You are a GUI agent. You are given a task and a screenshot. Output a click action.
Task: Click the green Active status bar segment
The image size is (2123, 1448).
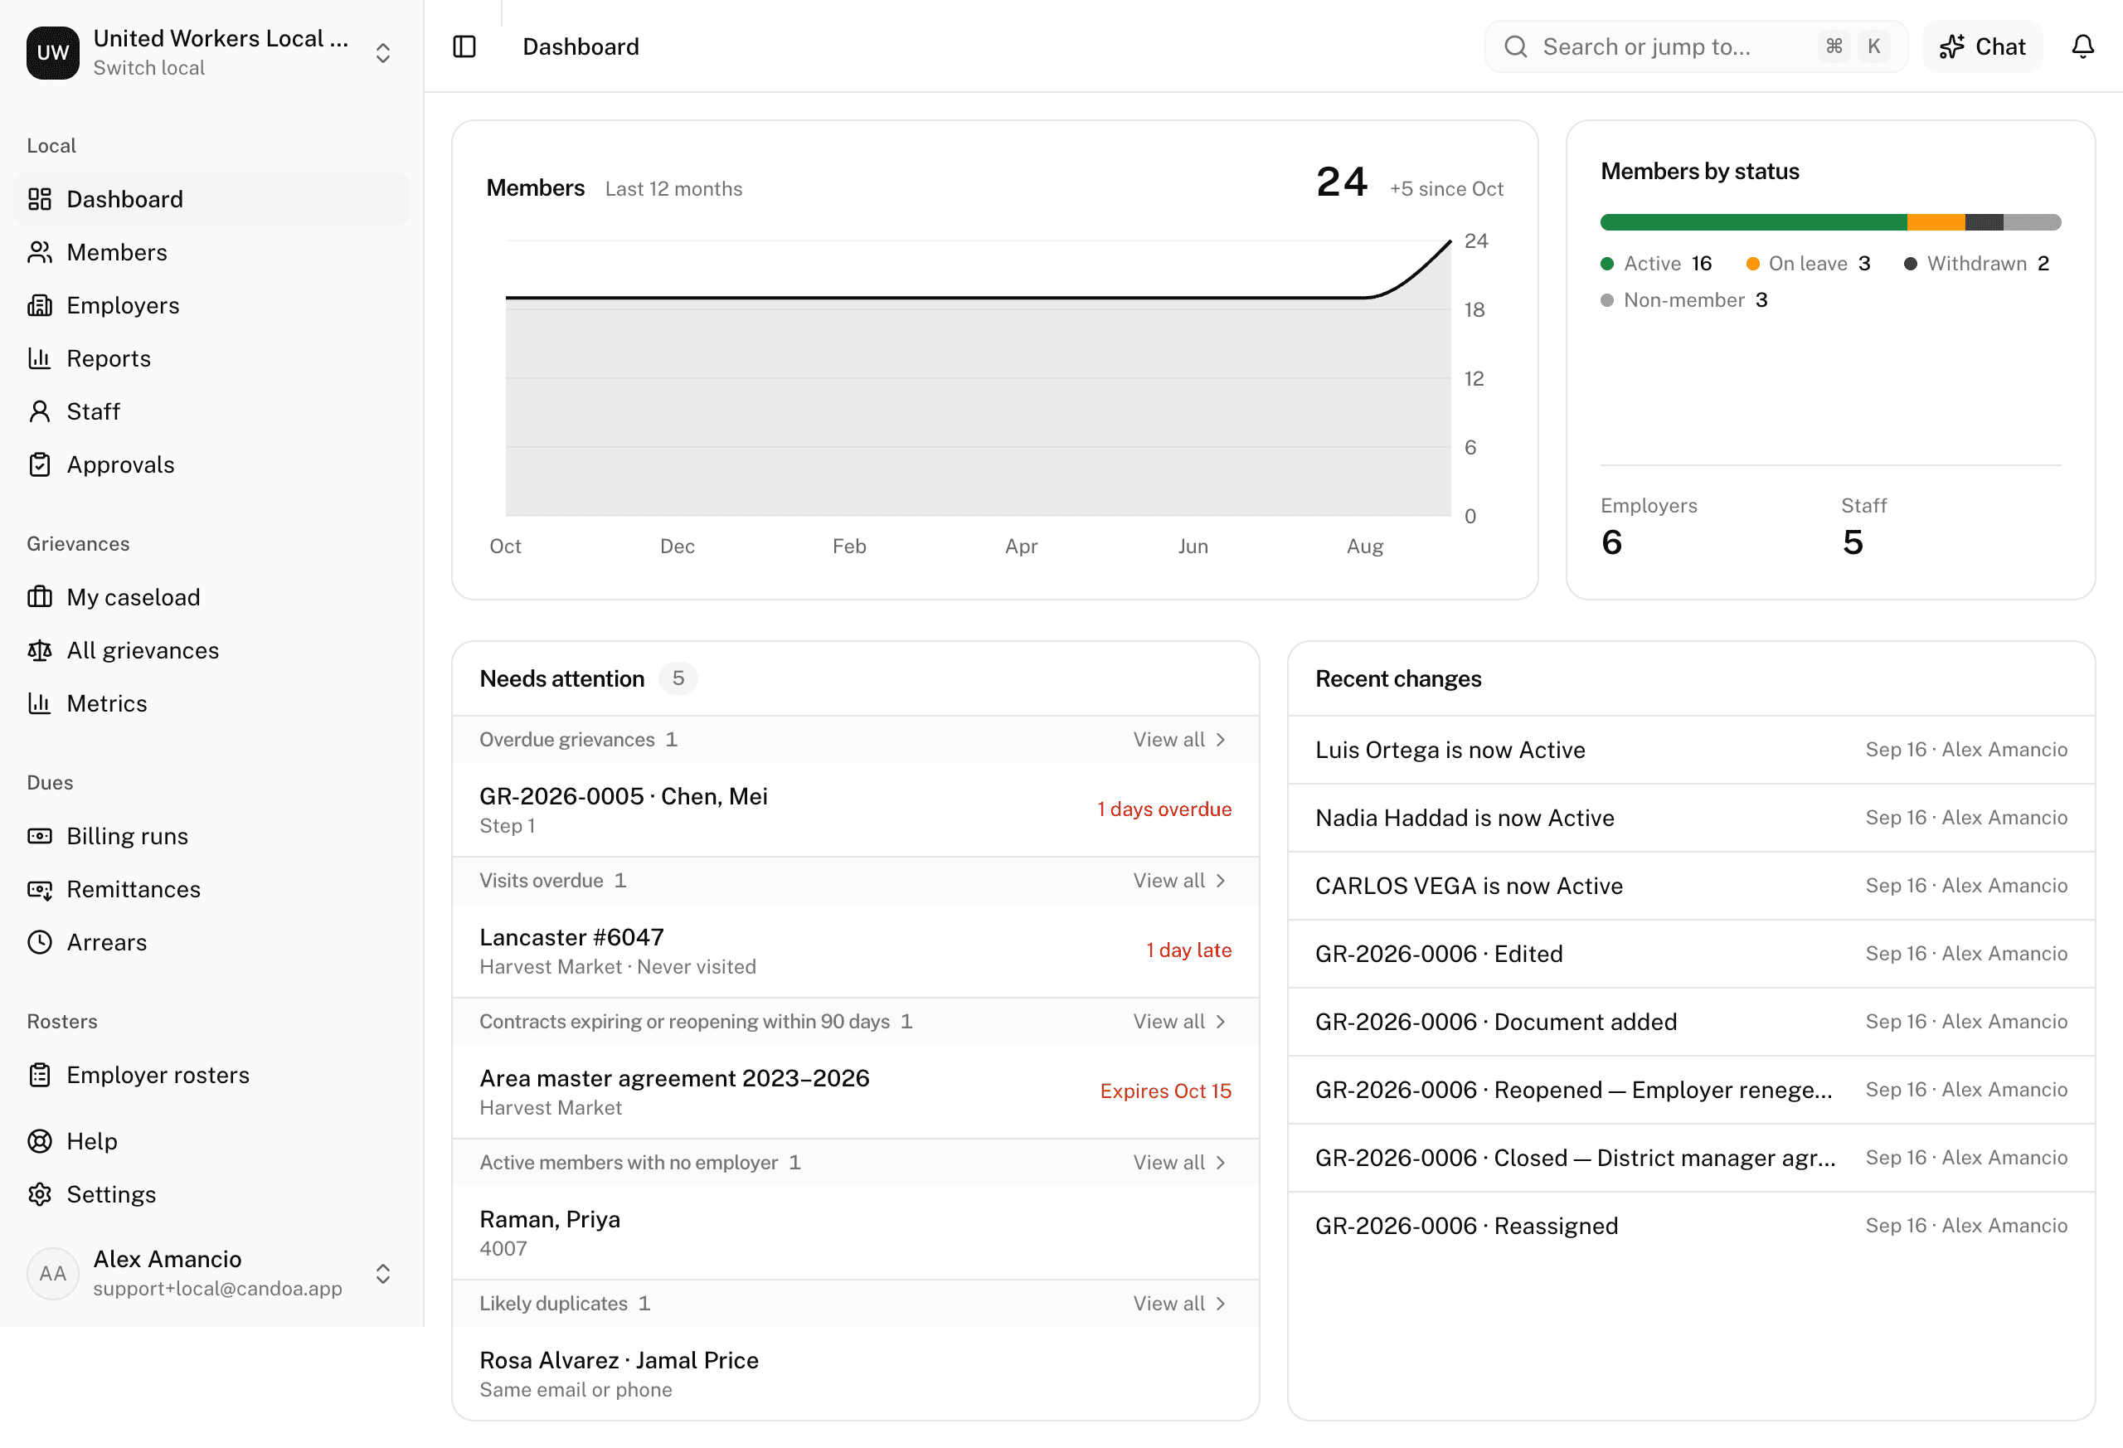point(1753,222)
